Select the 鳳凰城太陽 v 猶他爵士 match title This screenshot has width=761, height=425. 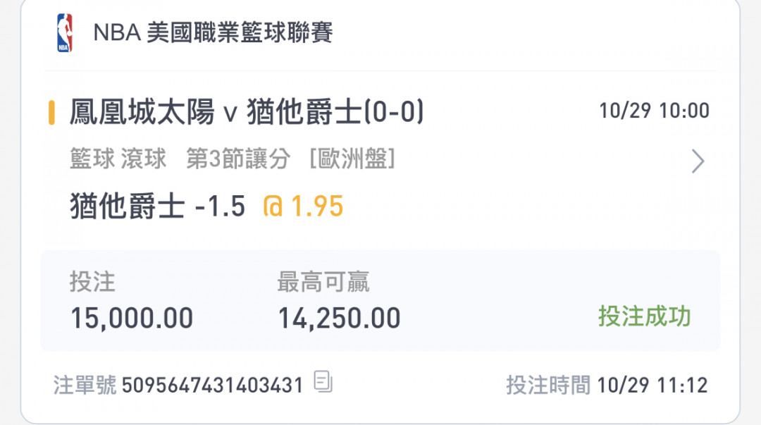coord(247,112)
